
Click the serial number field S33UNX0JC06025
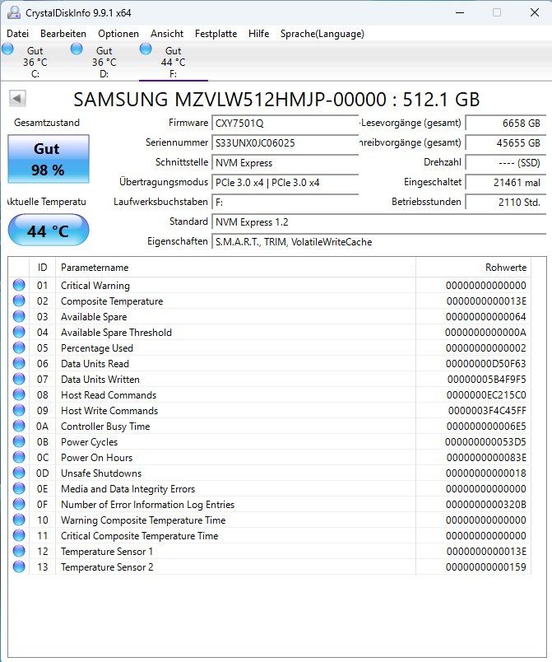pos(285,143)
